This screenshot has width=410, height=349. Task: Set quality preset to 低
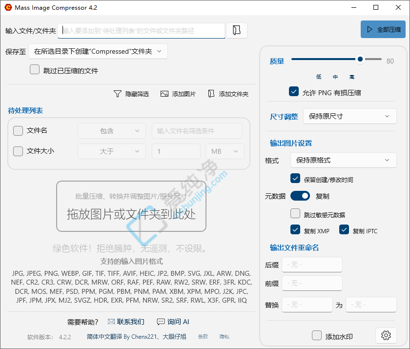coord(319,77)
